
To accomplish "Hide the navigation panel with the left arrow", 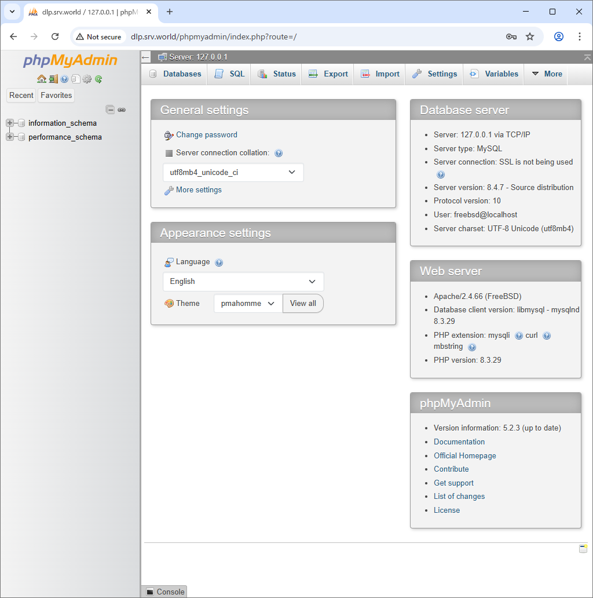I will pyautogui.click(x=145, y=57).
